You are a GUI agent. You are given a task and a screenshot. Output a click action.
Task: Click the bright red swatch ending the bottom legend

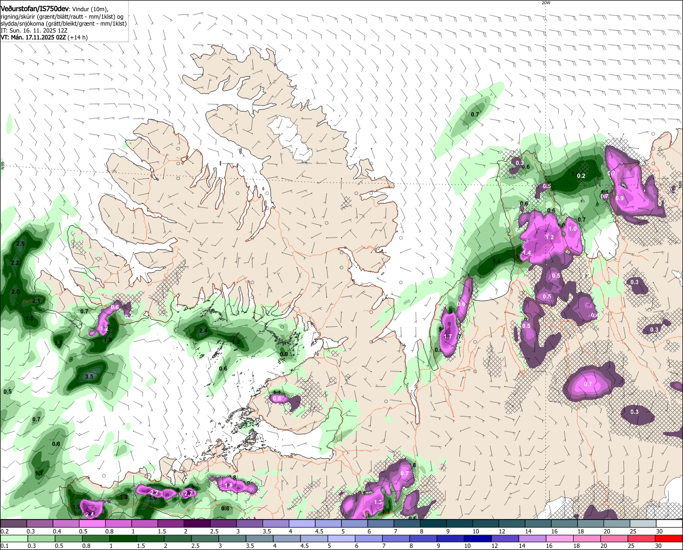pos(669,538)
